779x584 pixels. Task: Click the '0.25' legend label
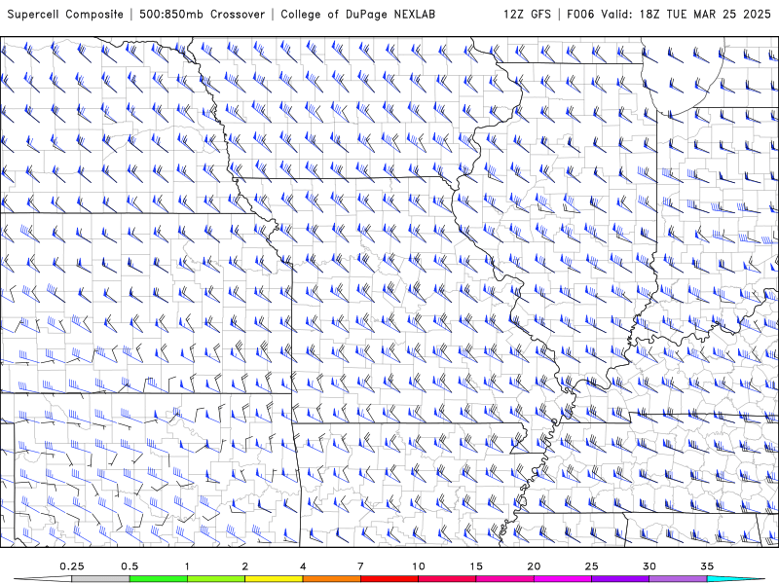coord(72,566)
